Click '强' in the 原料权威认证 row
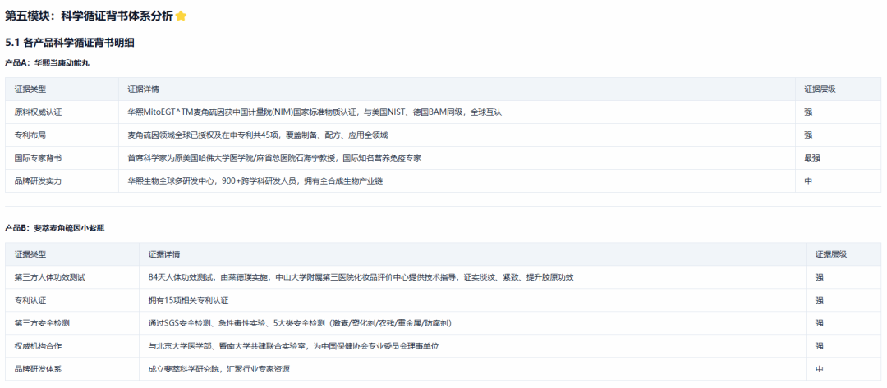This screenshot has width=887, height=388. [x=808, y=112]
